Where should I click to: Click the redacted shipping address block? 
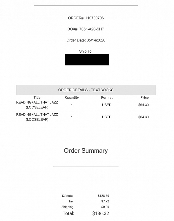point(87,60)
